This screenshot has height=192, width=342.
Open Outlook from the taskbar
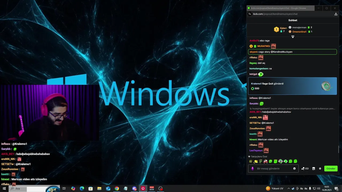click(x=108, y=189)
